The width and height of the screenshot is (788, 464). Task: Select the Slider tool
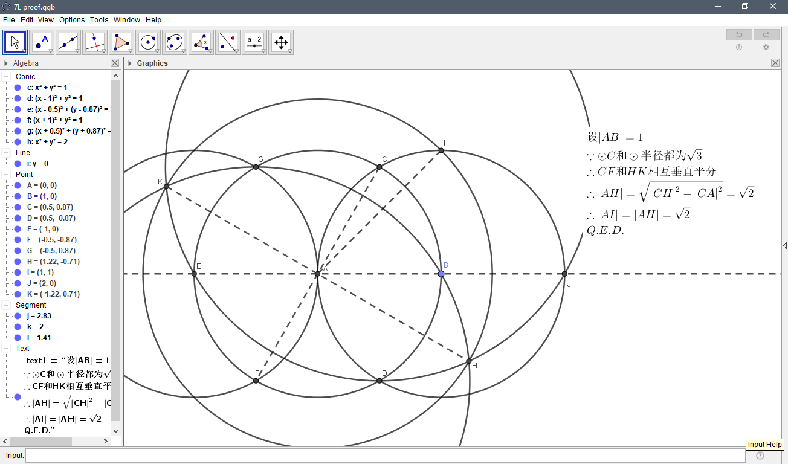point(254,42)
